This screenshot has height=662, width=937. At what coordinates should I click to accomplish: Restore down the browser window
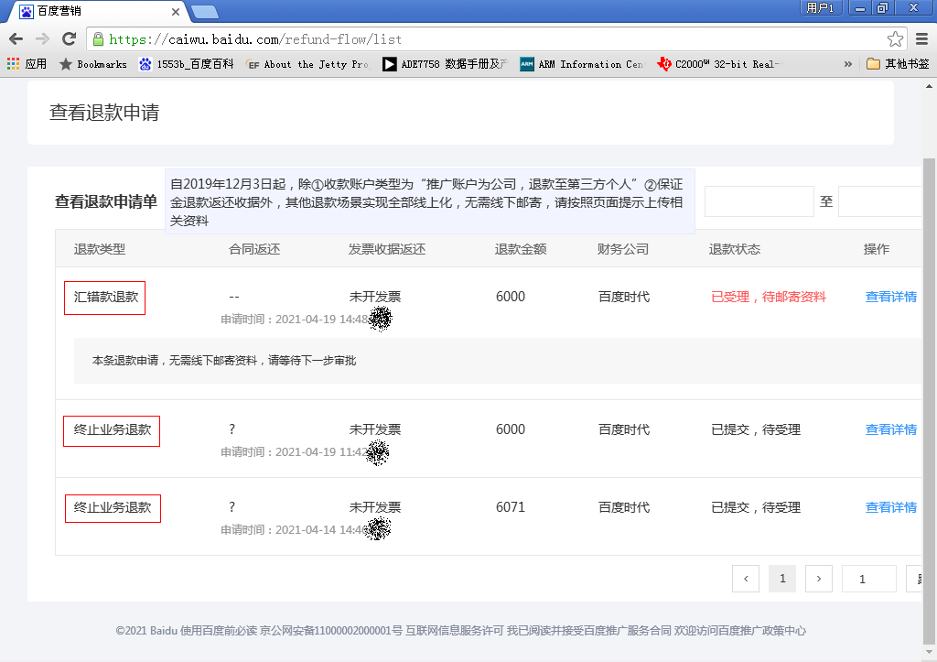click(x=883, y=7)
